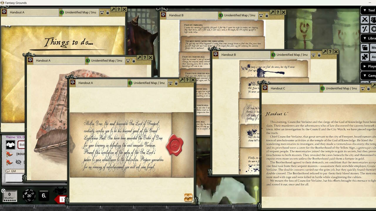
Task: Toggle ID status on invitation Handout A
Action: coord(130,83)
